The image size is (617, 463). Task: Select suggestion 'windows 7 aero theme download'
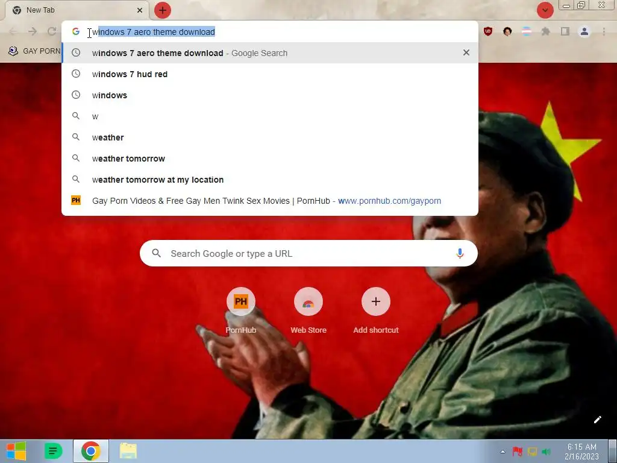tap(270, 53)
